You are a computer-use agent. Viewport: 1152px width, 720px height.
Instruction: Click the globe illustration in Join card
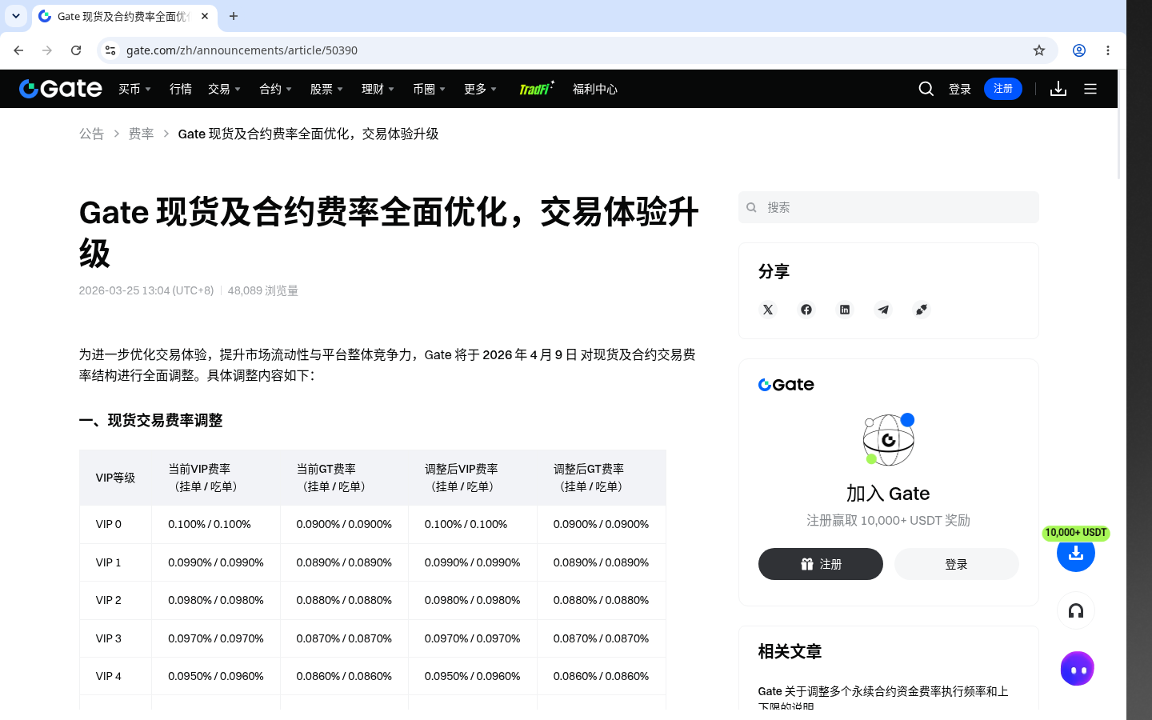click(x=889, y=439)
